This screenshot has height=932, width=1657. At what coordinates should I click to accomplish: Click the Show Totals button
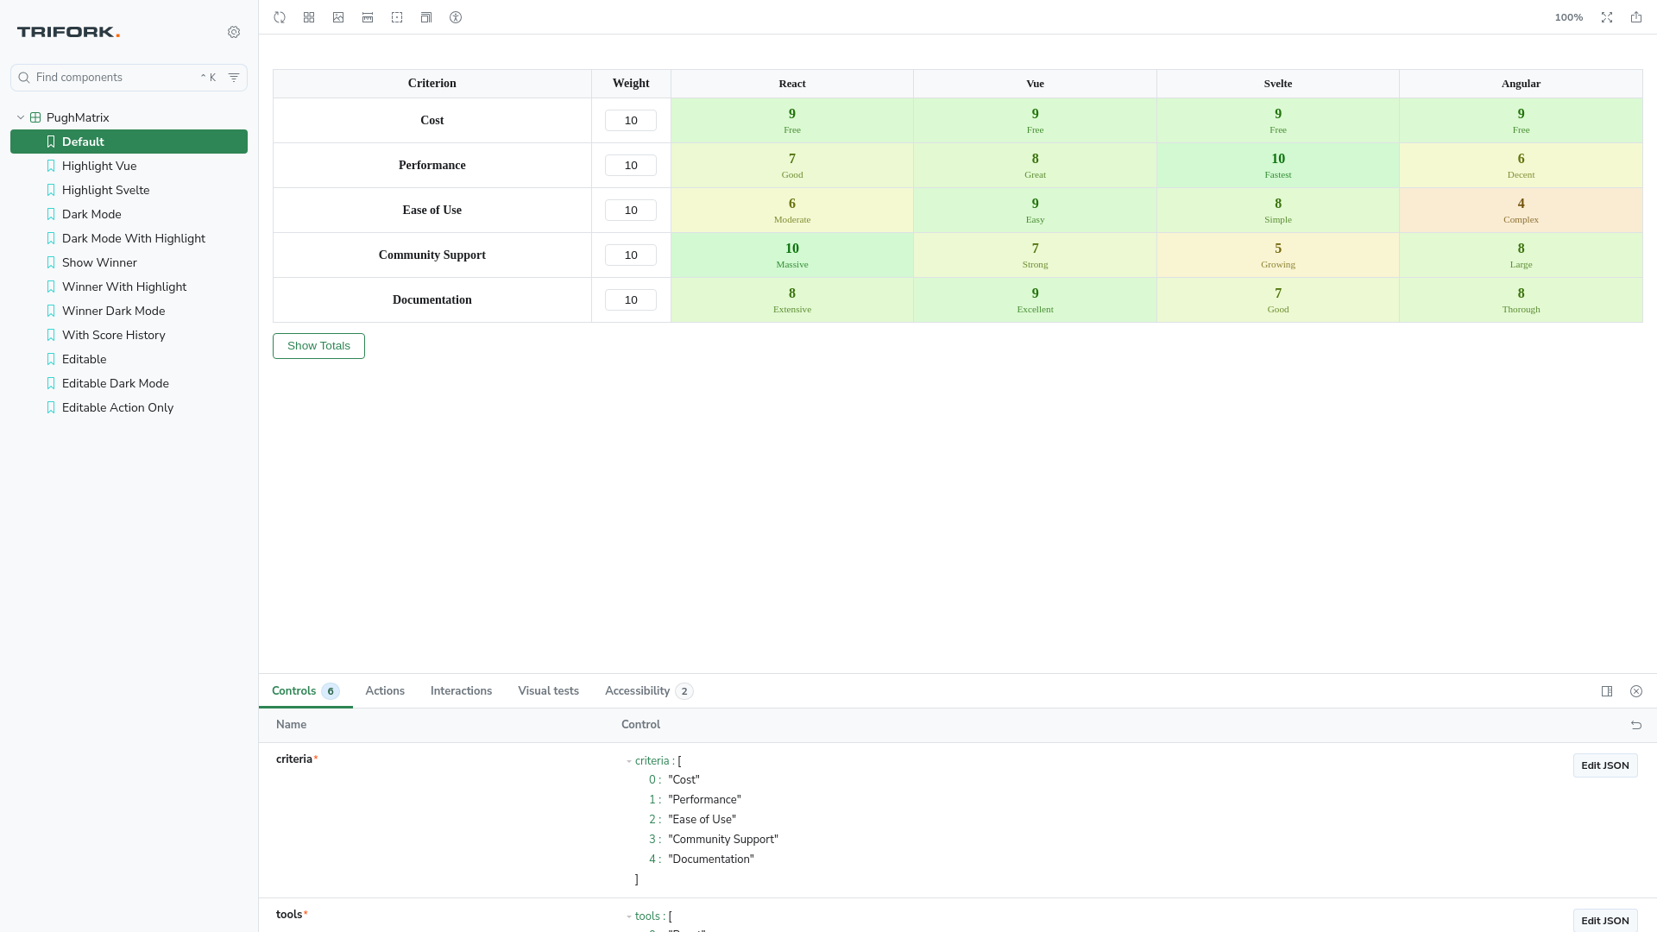click(x=318, y=346)
